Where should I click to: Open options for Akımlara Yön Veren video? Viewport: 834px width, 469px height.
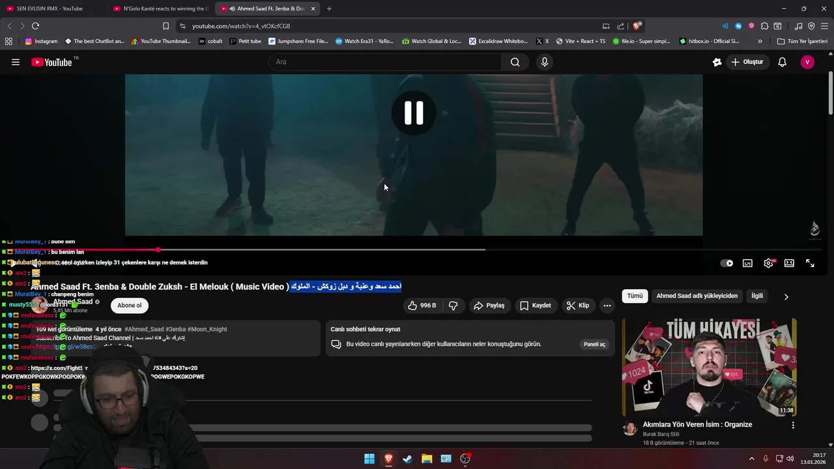pyautogui.click(x=793, y=425)
